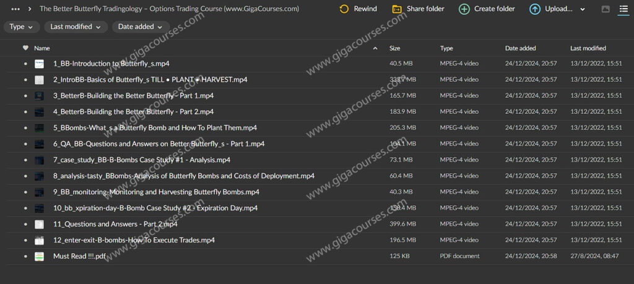
Task: Sort by the Date added column header
Action: tap(520, 48)
